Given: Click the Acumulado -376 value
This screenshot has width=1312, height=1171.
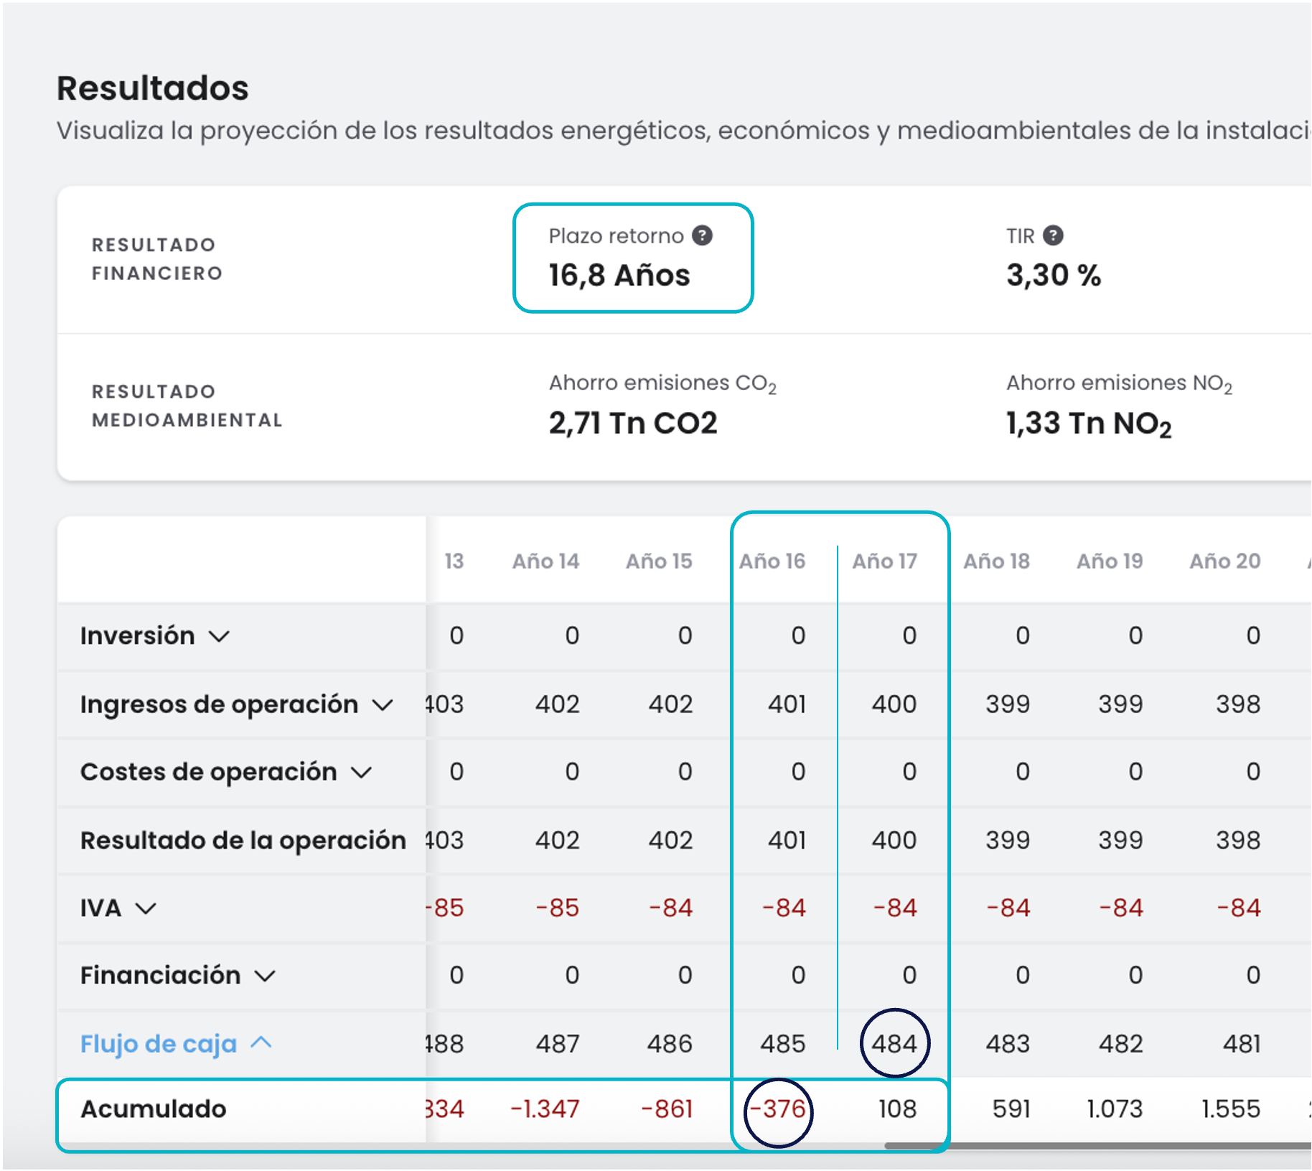Looking at the screenshot, I should (778, 1109).
